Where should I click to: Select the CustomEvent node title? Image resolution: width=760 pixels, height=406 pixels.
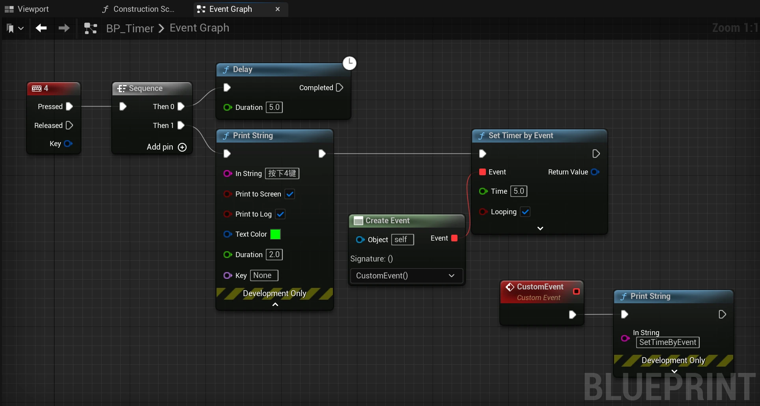click(540, 287)
